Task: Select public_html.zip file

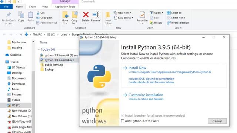Action: pos(52,65)
